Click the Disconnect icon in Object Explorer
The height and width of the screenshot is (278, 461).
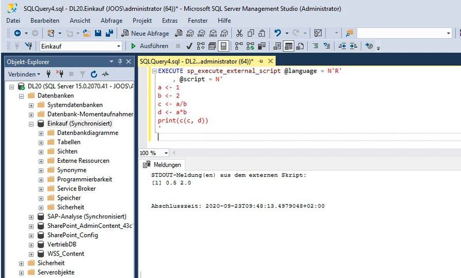point(60,74)
